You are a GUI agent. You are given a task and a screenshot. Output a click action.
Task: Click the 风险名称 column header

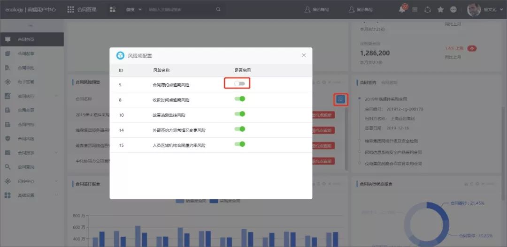coord(161,70)
